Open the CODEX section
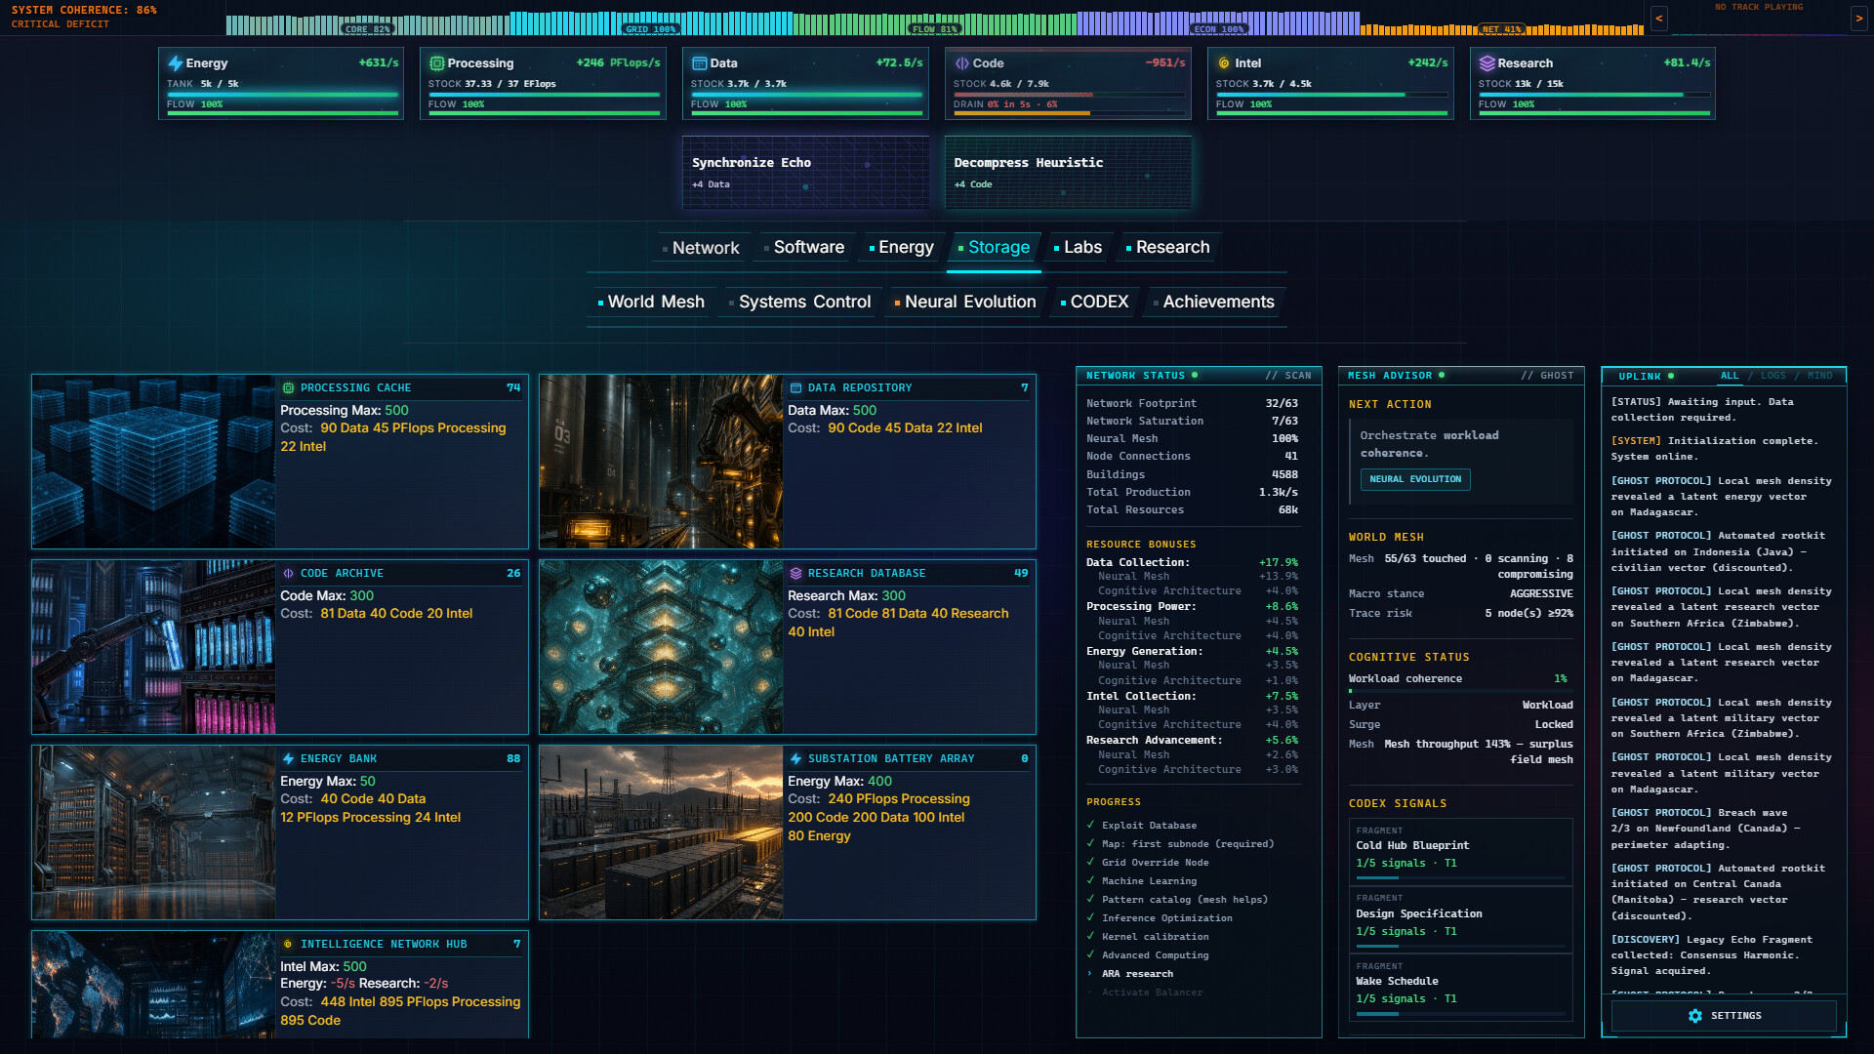1874x1054 pixels. pyautogui.click(x=1095, y=303)
